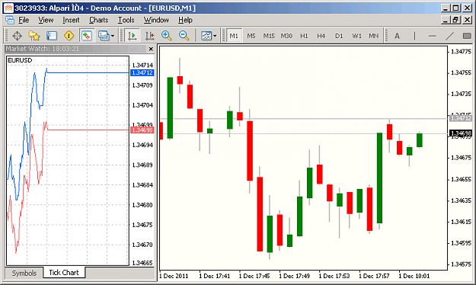Expand the Indicators dropdown arrow
This screenshot has width=476, height=285.
(216, 36)
